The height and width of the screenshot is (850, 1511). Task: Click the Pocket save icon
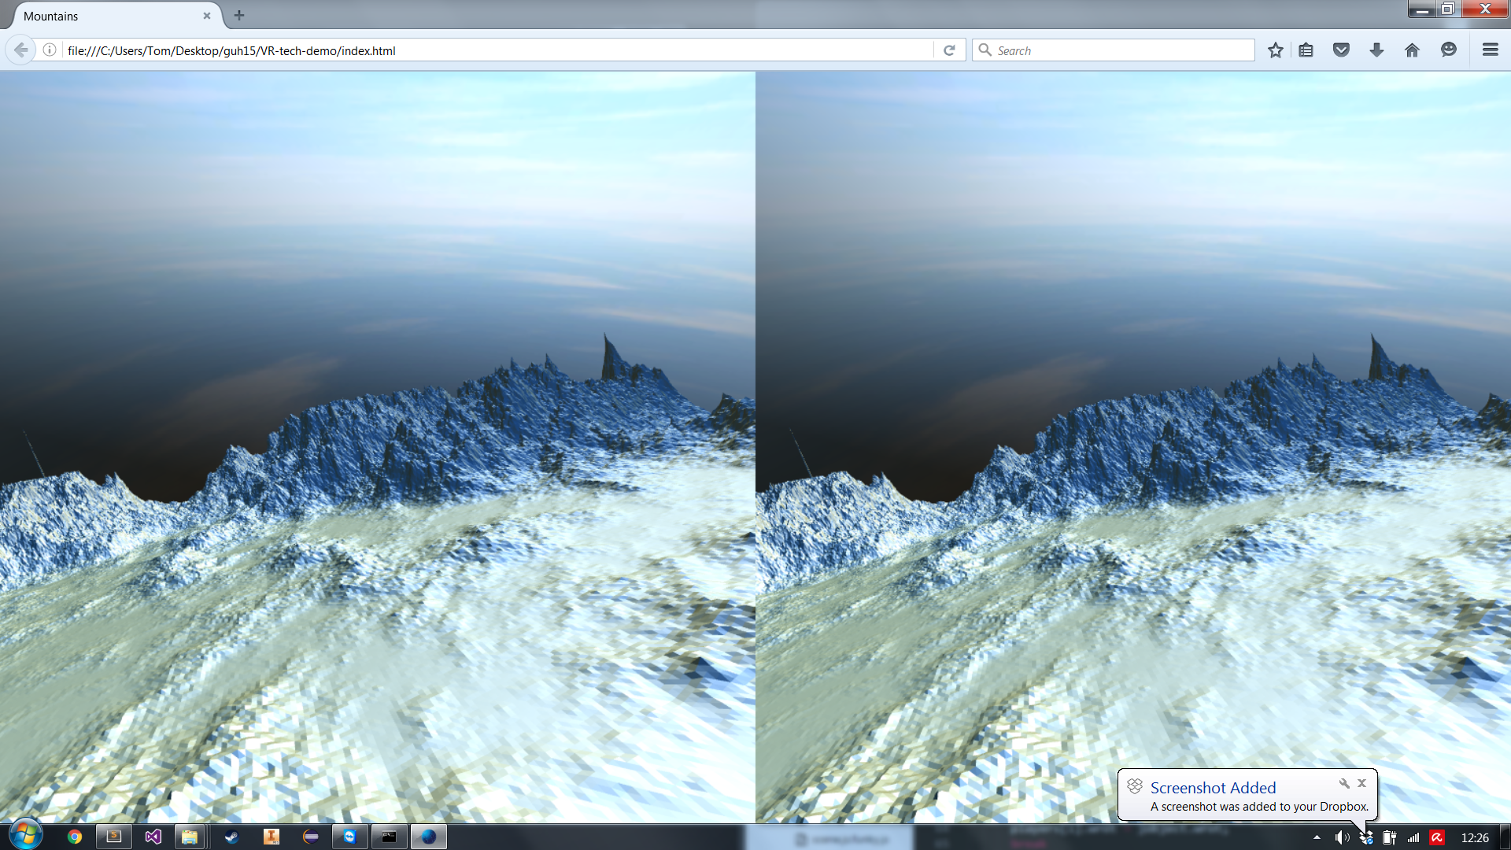pos(1341,50)
